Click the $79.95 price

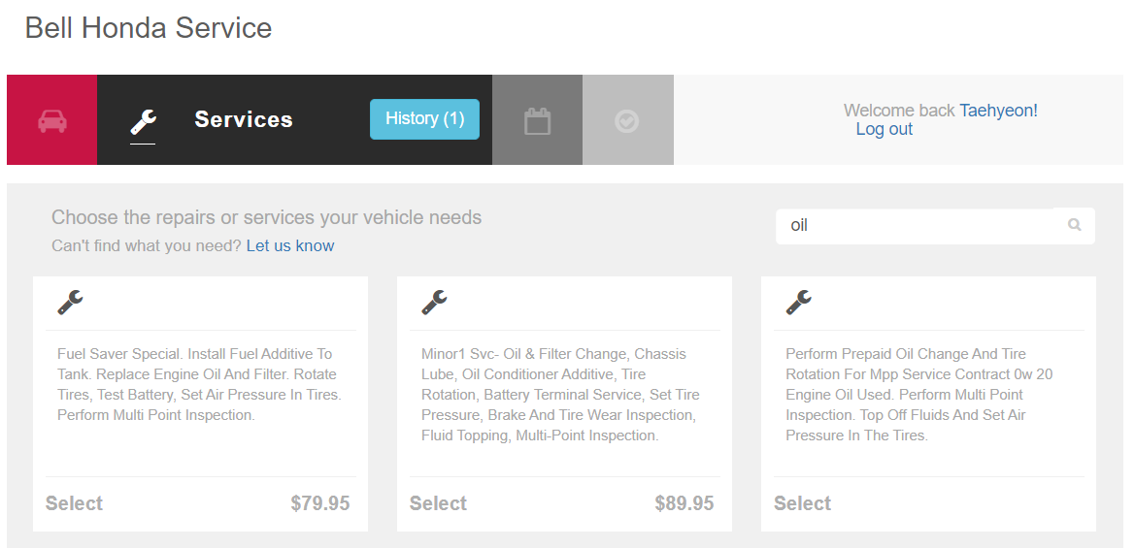320,503
